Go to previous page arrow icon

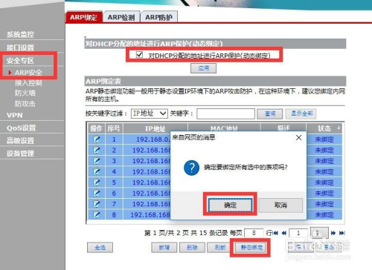(284, 233)
